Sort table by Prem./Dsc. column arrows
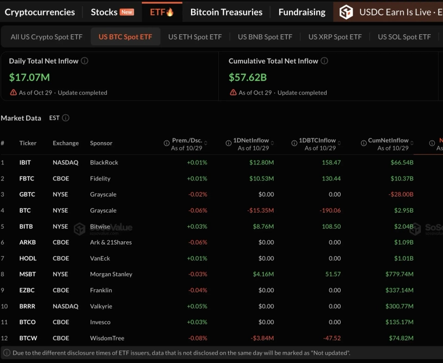This screenshot has width=443, height=363. point(205,143)
